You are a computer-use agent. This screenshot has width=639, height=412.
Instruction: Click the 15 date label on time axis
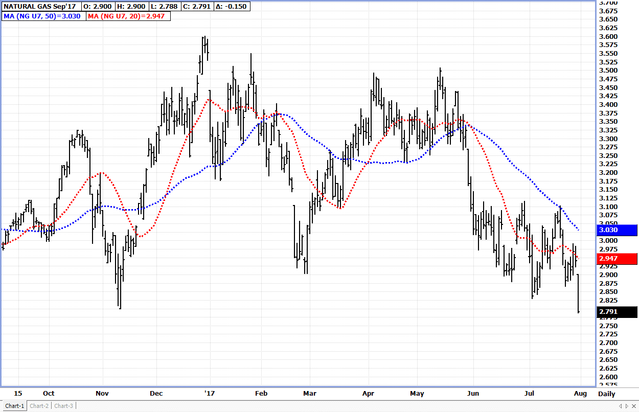pyautogui.click(x=18, y=394)
